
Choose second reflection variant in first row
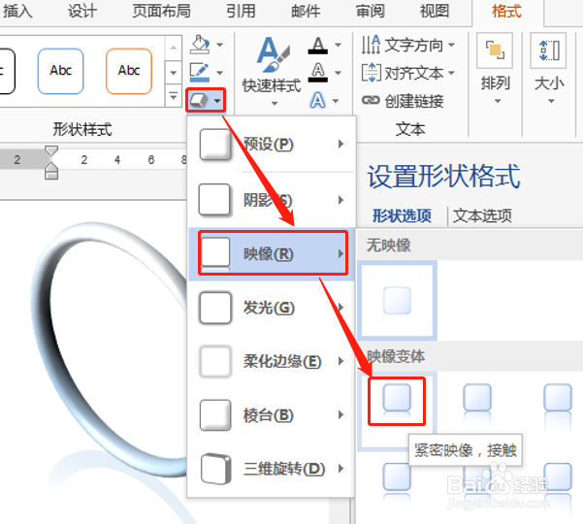point(477,403)
